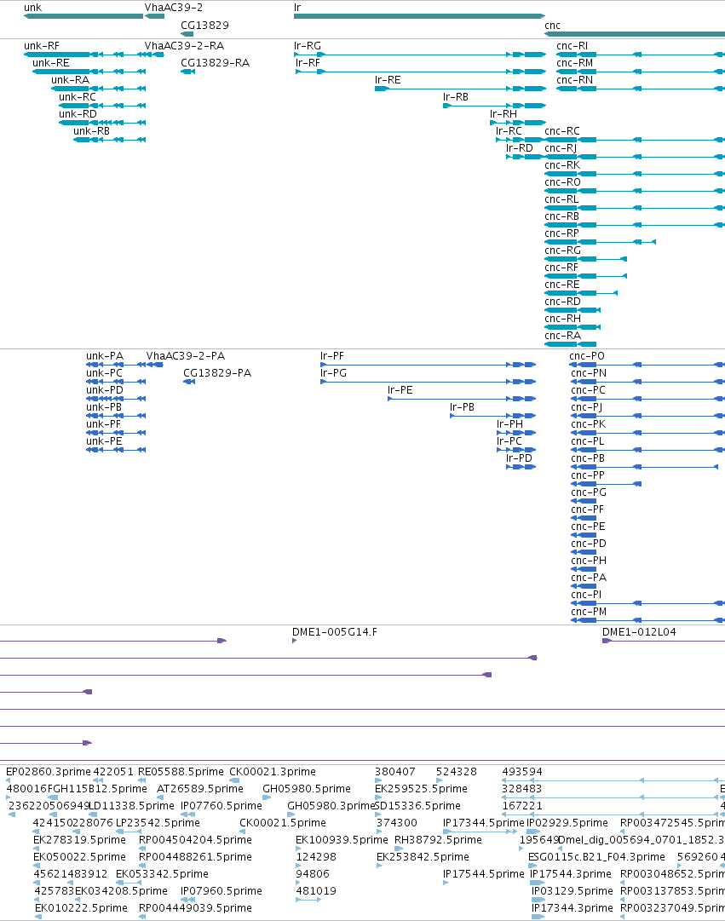Click protein label lr-PB
The image size is (725, 921).
[462, 407]
